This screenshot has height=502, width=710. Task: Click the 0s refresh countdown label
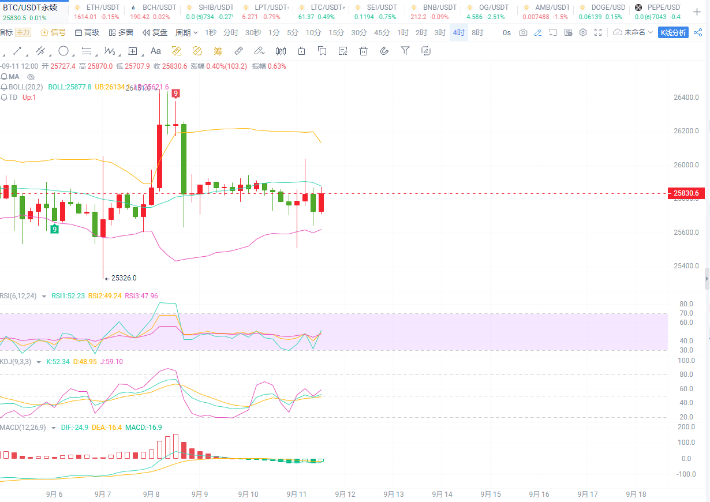pos(507,32)
